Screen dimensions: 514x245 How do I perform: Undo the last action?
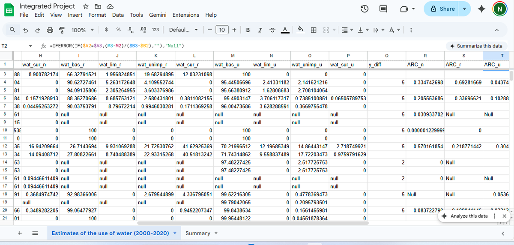[25, 30]
